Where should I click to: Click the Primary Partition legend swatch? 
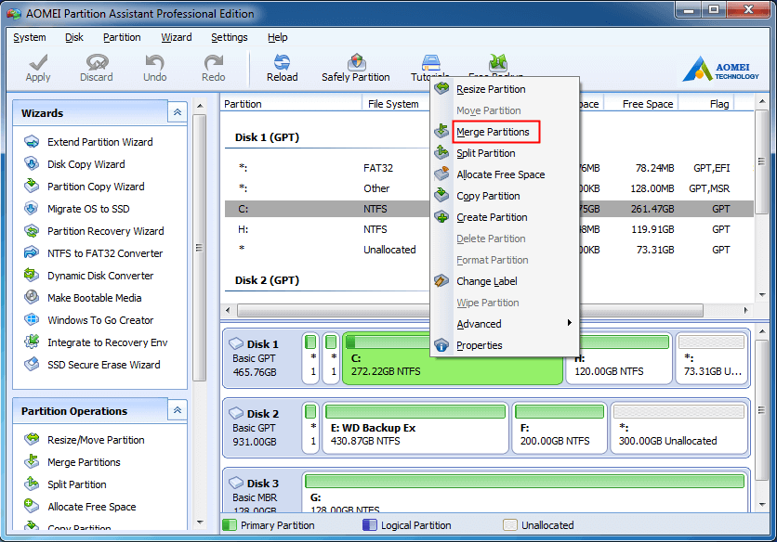[x=230, y=524]
